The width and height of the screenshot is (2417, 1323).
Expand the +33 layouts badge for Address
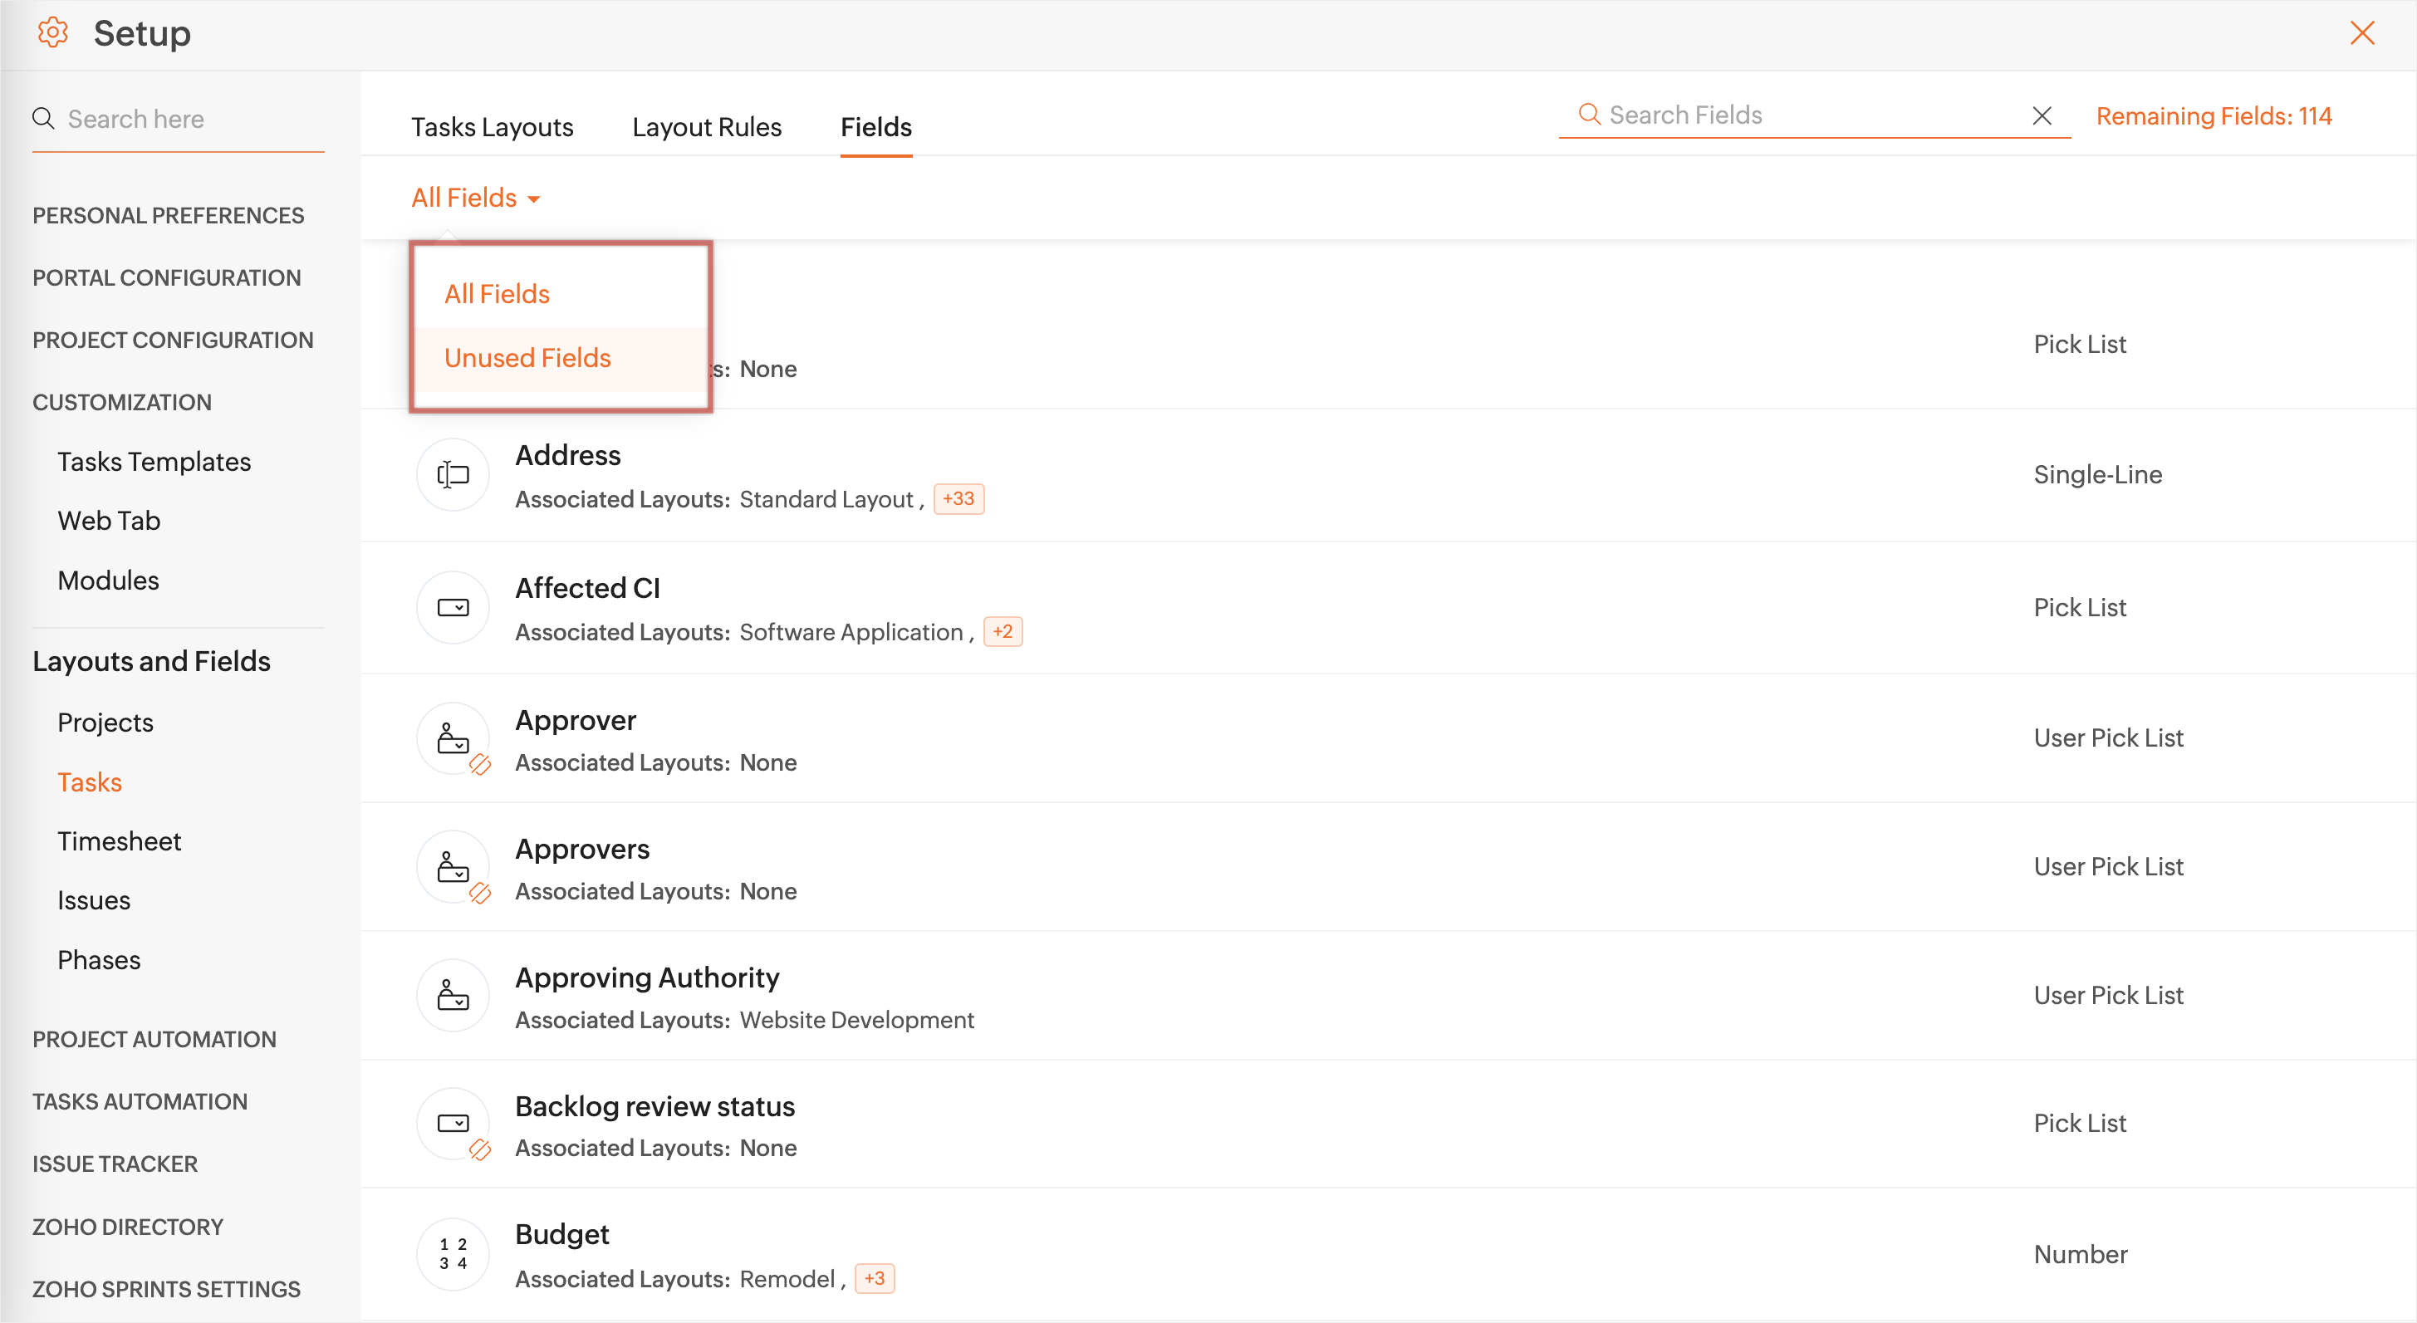[958, 498]
